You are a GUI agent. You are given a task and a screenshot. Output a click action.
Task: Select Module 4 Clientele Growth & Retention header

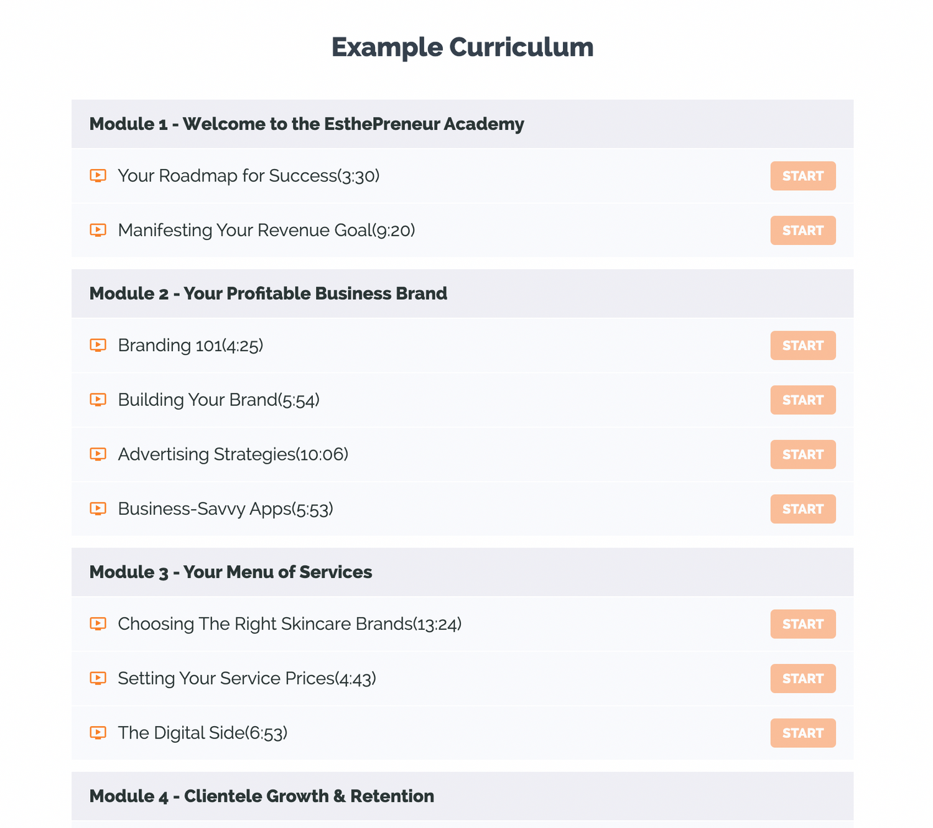coord(262,796)
